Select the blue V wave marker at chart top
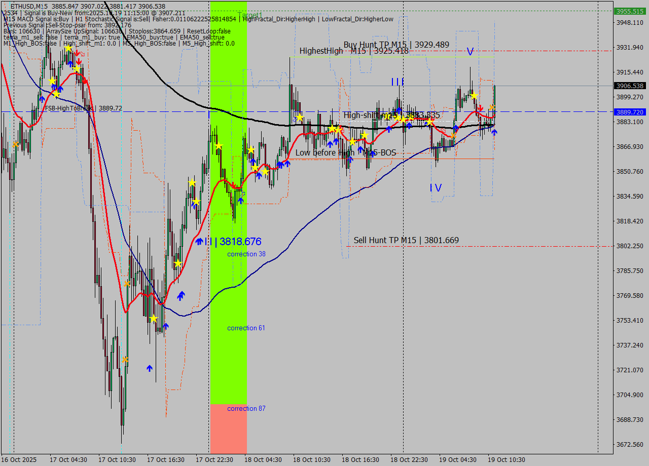 470,51
